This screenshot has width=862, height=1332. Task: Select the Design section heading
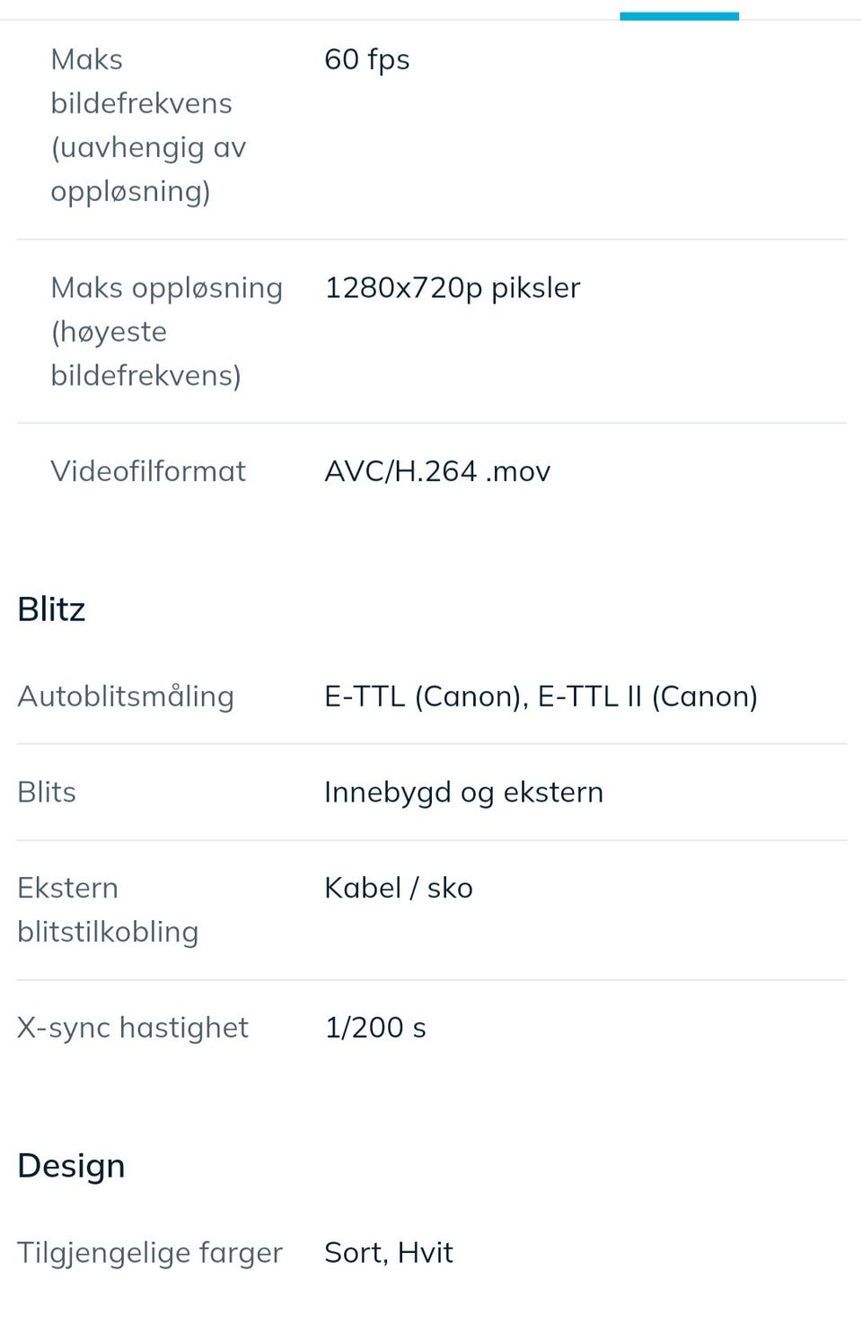pos(71,1166)
